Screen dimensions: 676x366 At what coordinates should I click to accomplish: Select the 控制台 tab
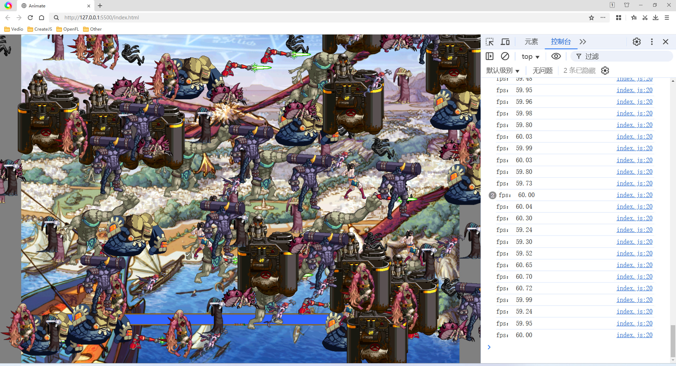coord(561,42)
